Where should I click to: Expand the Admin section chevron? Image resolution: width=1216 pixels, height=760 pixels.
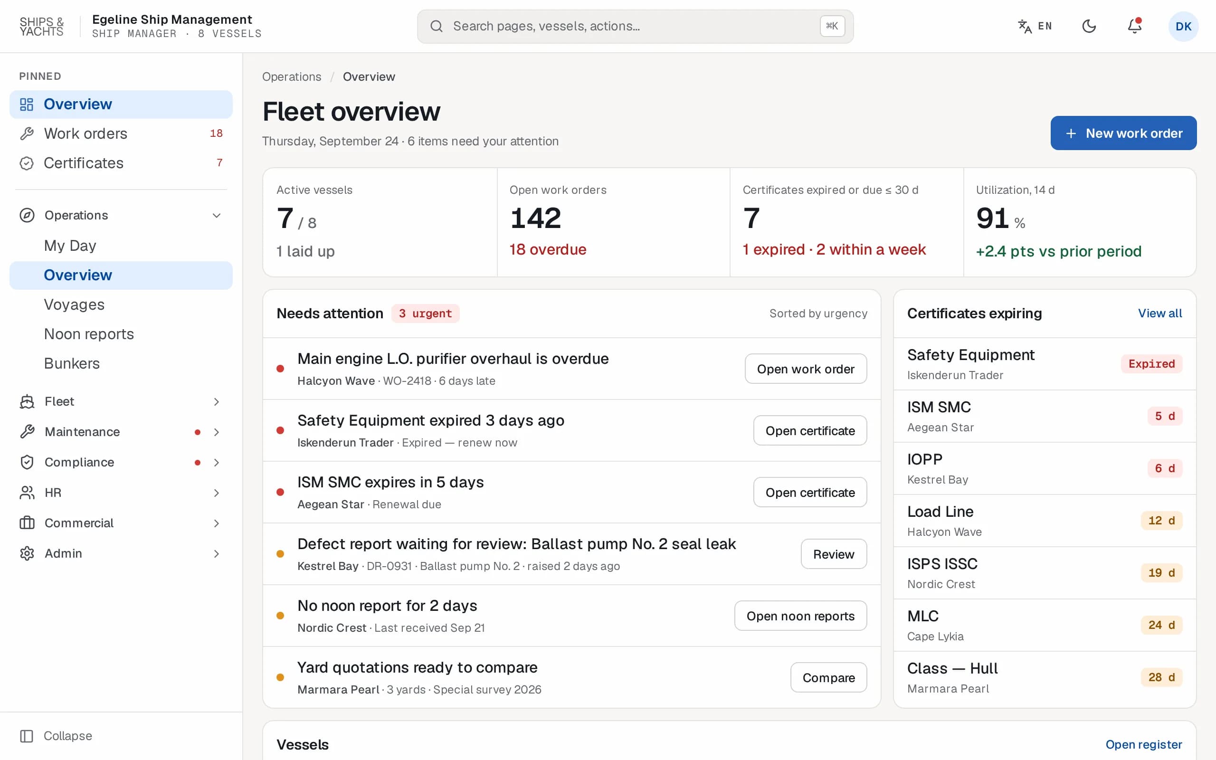coord(217,554)
